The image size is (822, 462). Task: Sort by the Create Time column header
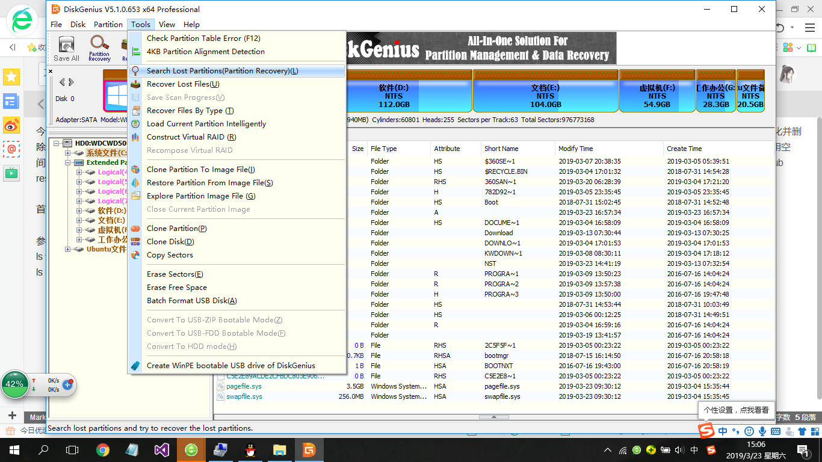tap(718, 149)
